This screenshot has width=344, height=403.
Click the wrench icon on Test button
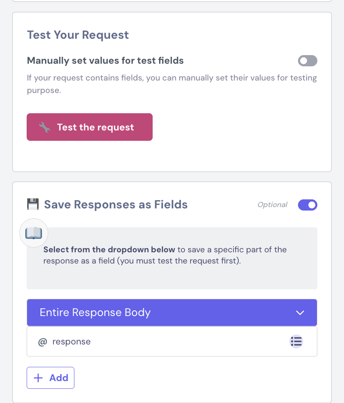tap(45, 127)
